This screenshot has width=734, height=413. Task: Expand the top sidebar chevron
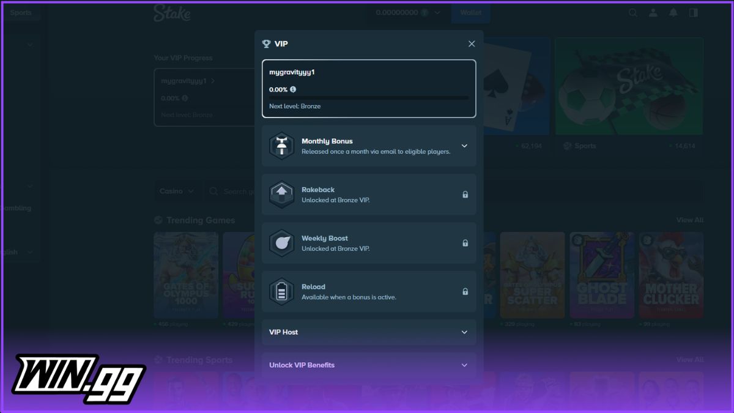(30, 45)
